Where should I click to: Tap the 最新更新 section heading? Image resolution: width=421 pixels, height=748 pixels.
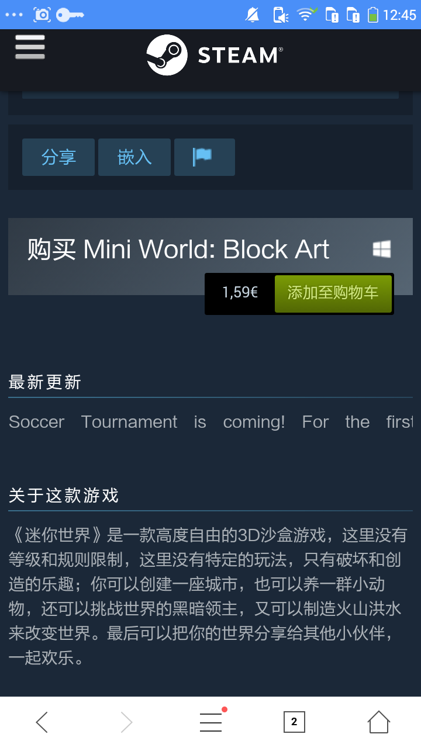click(x=45, y=382)
